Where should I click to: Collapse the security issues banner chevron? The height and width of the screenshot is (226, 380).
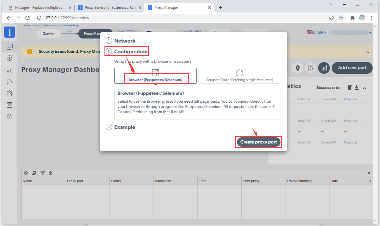(368, 52)
